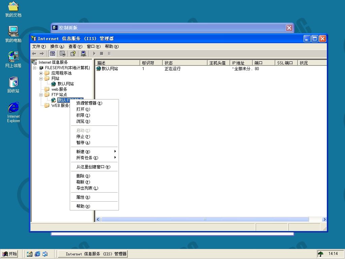Choose 打开(O) from context menu
This screenshot has width=345, height=259.
coord(94,109)
